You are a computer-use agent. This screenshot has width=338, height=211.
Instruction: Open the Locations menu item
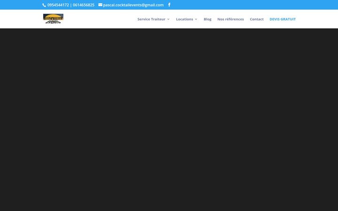pos(184,19)
